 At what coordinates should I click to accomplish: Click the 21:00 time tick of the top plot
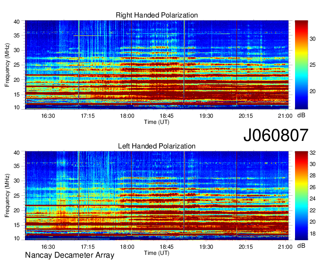[285, 116]
